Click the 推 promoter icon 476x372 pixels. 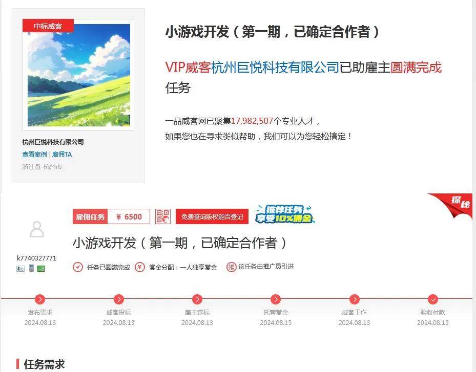231,267
